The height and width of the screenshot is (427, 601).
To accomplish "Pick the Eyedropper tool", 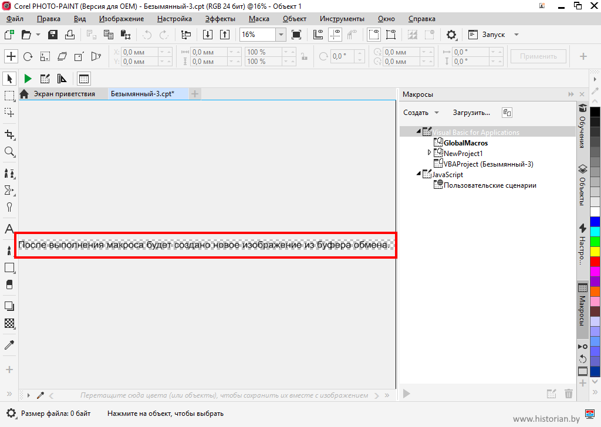I will pos(9,345).
